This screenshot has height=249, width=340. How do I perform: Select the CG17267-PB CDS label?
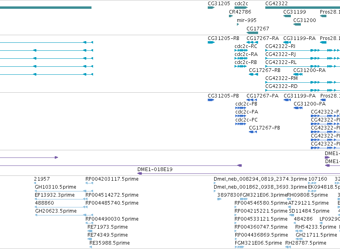(264, 128)
